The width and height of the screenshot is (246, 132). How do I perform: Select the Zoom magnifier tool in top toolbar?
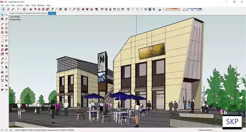(x=74, y=9)
